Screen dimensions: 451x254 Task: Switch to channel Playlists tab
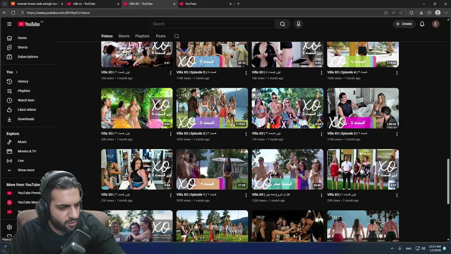point(142,36)
